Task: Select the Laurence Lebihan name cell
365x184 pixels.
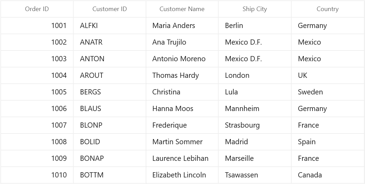Action: click(x=182, y=158)
